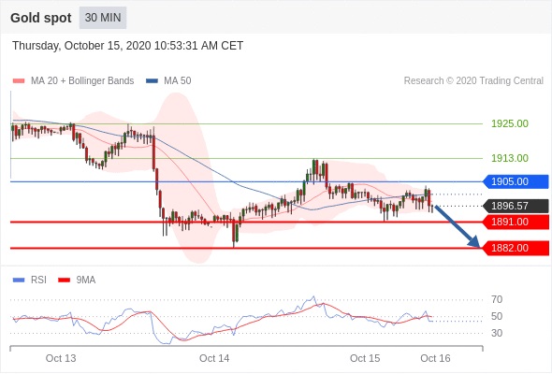Click the 1925.00 resistance level label
Image resolution: width=552 pixels, height=374 pixels.
pos(510,123)
